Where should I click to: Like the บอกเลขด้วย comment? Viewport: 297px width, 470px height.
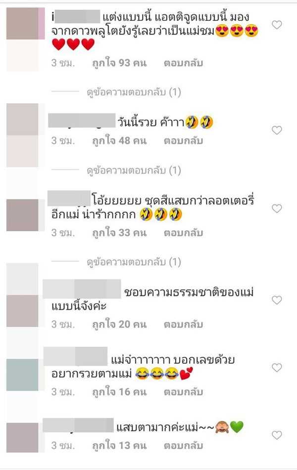(277, 367)
